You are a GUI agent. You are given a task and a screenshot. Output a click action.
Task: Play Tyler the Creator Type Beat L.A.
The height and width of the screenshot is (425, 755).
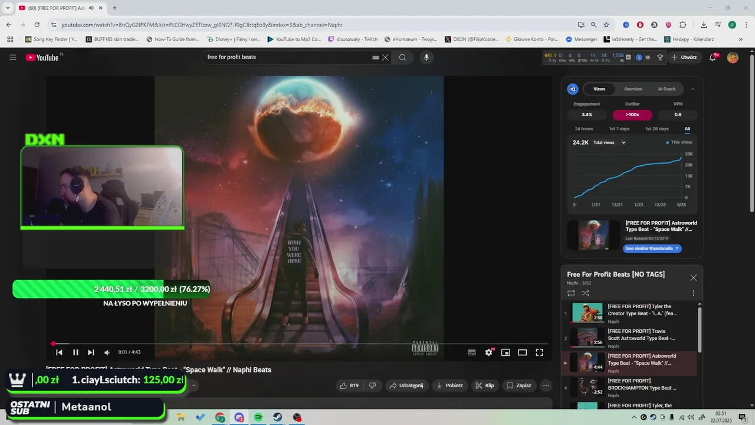coord(629,313)
